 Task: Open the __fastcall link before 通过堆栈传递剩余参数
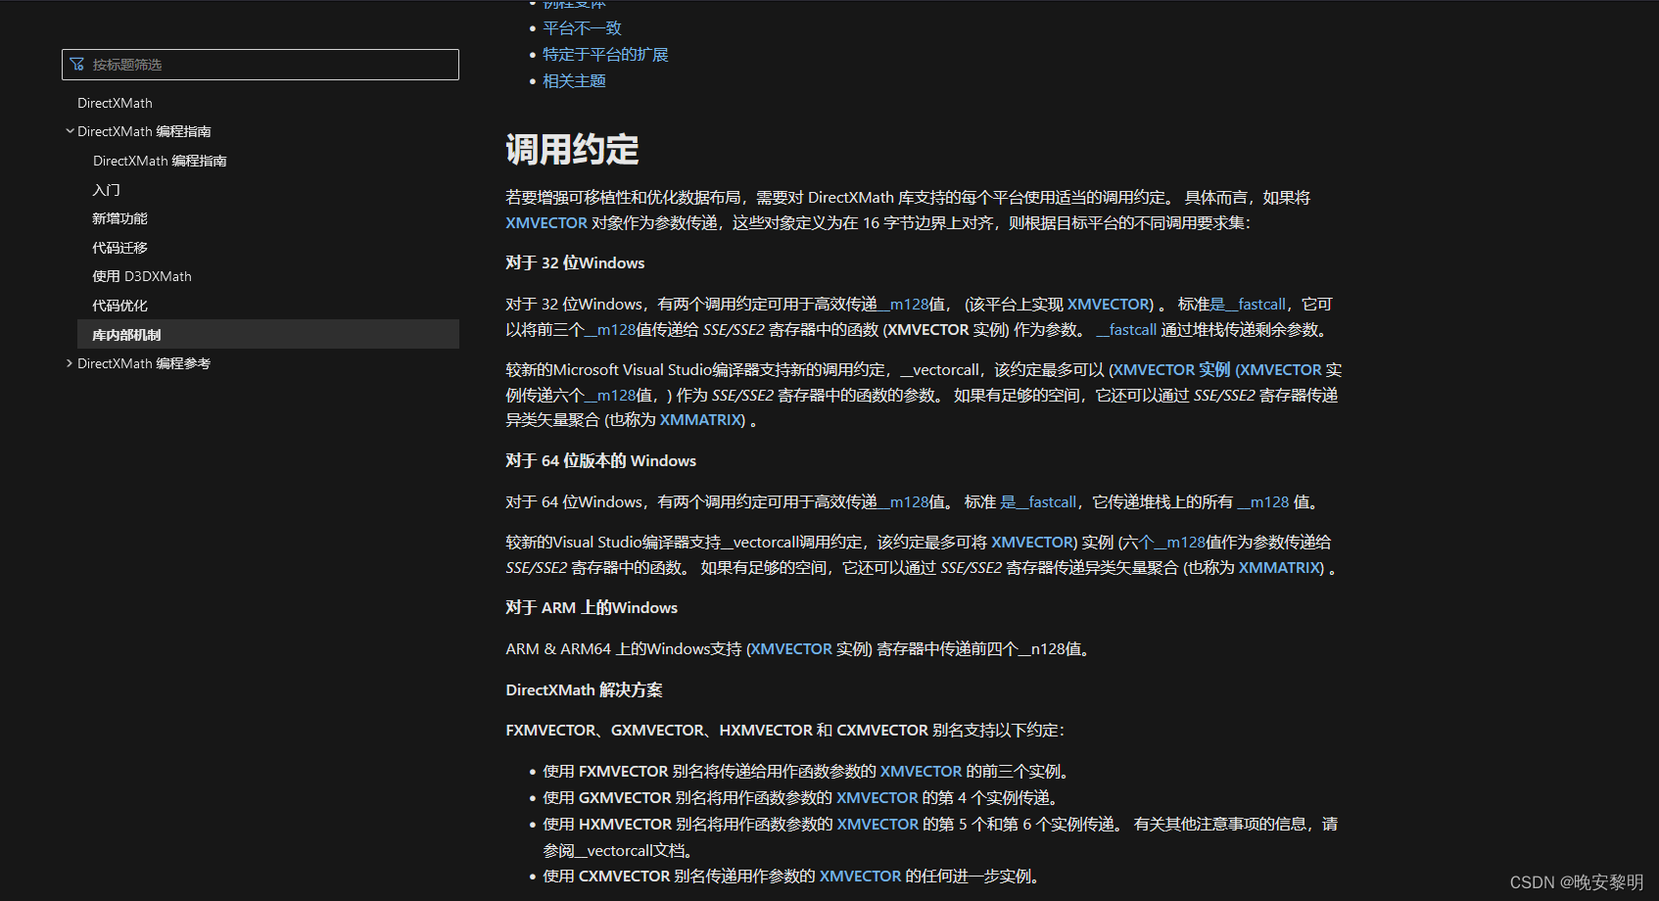pyautogui.click(x=1126, y=330)
